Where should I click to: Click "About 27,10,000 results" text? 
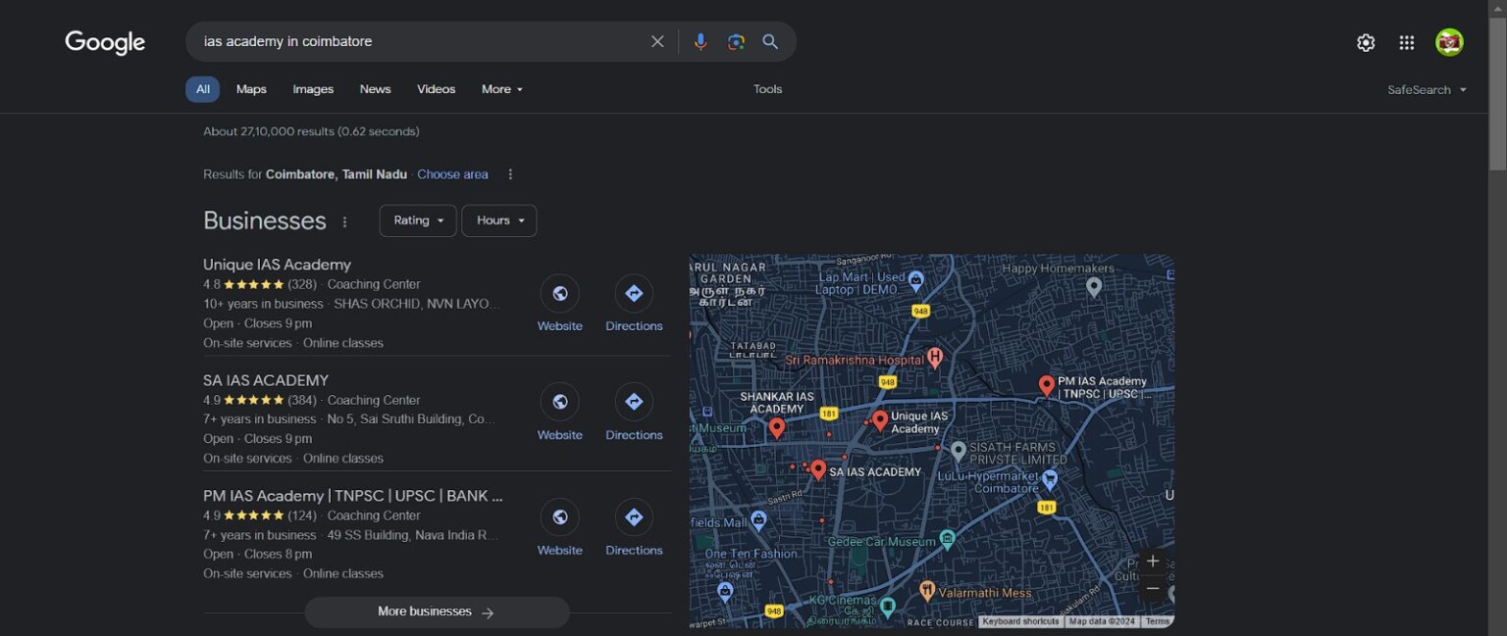[269, 131]
